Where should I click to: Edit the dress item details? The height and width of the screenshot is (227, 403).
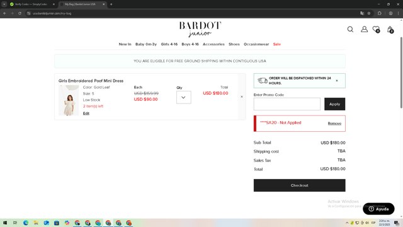coord(86,113)
